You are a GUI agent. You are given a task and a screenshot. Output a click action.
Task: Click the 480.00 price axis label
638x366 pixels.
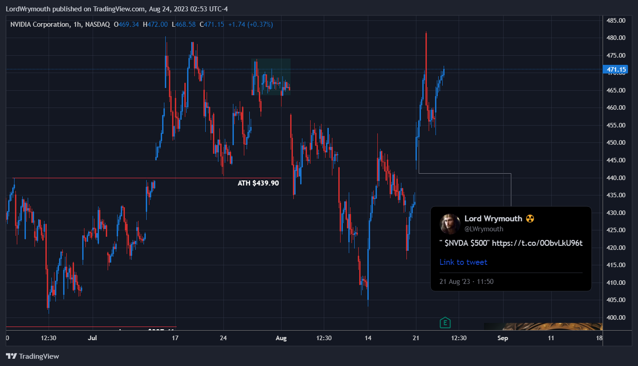[616, 38]
